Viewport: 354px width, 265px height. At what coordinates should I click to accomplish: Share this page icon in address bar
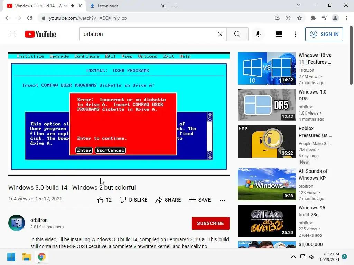288,18
